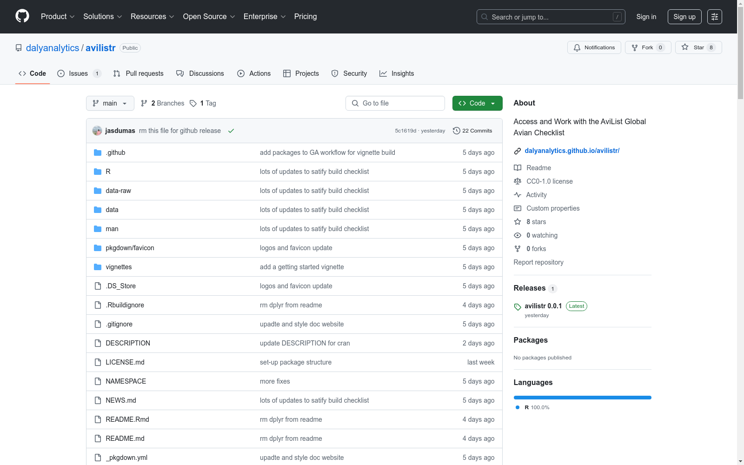The image size is (744, 465).
Task: Click the vignettes folder icon
Action: click(98, 267)
